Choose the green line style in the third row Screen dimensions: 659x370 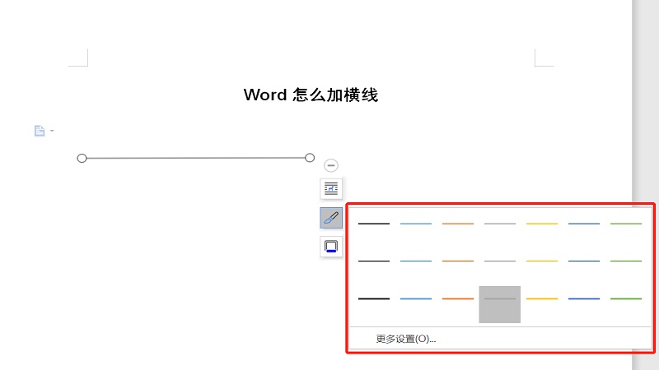pos(626,298)
